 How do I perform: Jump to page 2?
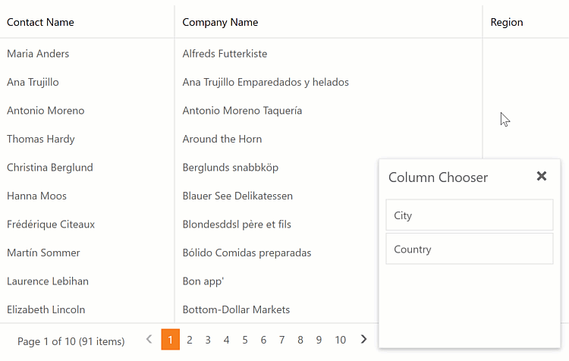190,341
